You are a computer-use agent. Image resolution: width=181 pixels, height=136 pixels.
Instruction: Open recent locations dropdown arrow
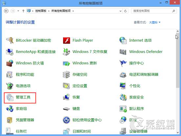click(18, 11)
